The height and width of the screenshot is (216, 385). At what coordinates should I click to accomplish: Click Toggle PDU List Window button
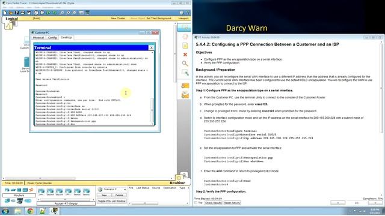click(112, 201)
